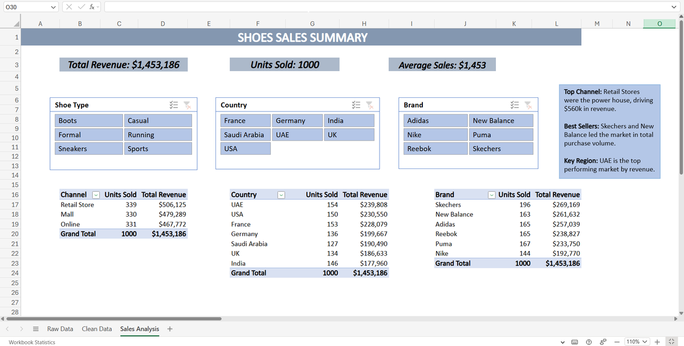Image resolution: width=684 pixels, height=346 pixels.
Task: Click the Total Revenue $1,453,186 banner
Action: [x=124, y=64]
